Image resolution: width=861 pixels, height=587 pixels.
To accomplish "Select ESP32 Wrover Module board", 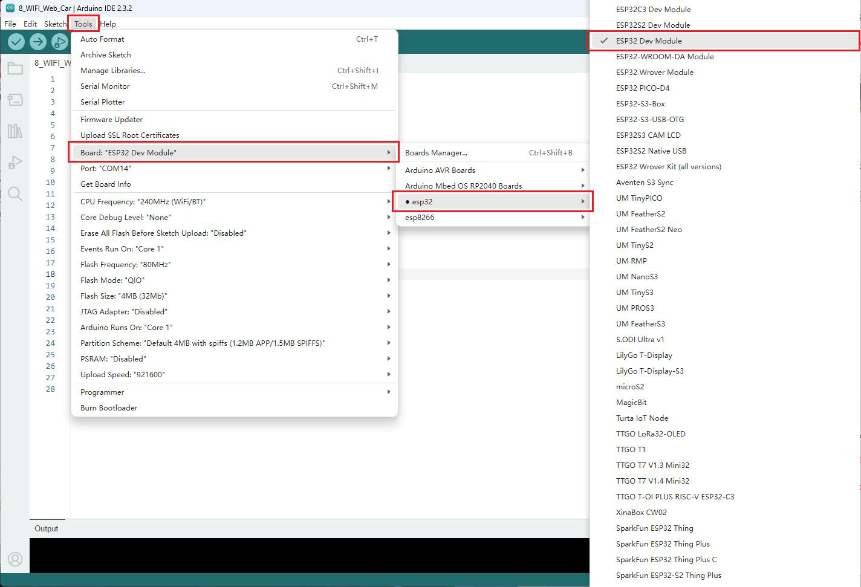I will 724,72.
